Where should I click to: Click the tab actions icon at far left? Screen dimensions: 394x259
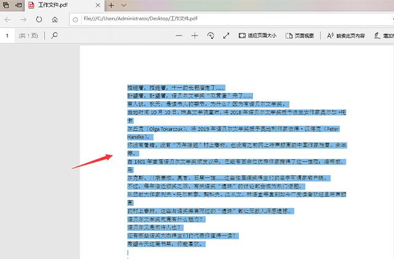click(x=6, y=5)
